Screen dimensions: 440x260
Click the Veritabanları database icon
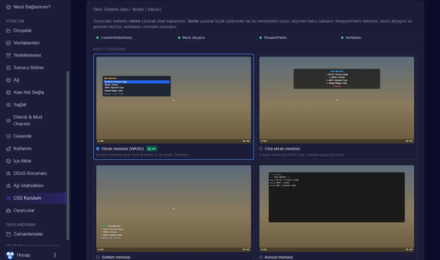[x=8, y=43]
